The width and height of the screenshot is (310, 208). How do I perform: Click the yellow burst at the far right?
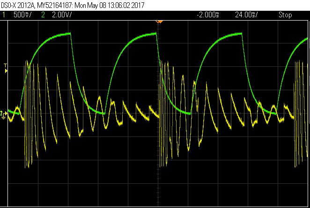tap(297, 117)
